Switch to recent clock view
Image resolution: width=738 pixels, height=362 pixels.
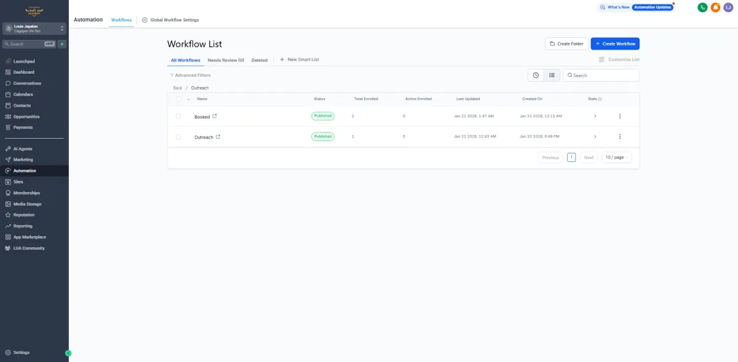point(536,75)
